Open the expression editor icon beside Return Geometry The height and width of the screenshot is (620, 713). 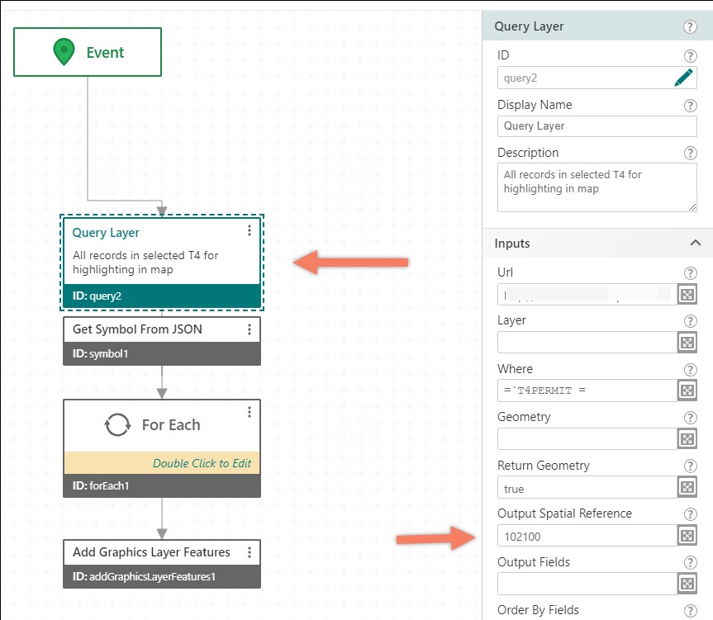[x=687, y=487]
